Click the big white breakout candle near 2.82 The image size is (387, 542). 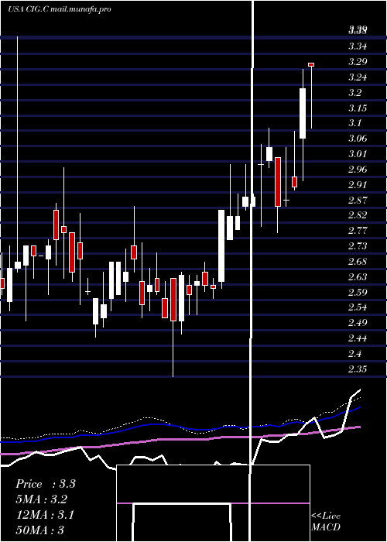tap(221, 245)
